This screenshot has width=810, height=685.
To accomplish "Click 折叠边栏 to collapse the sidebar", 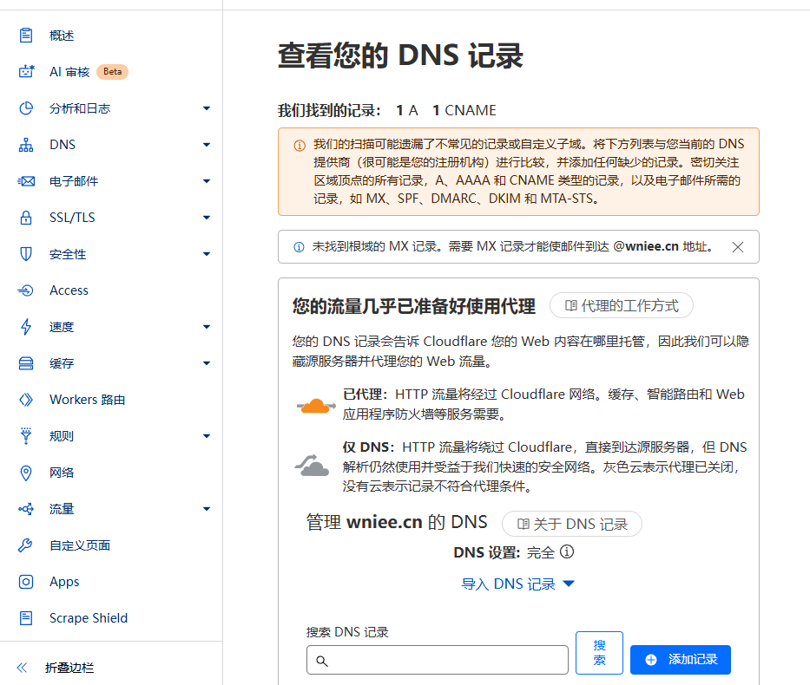I will coord(69,668).
